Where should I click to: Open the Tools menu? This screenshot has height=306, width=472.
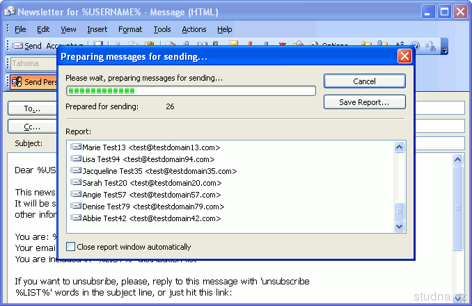(x=162, y=29)
